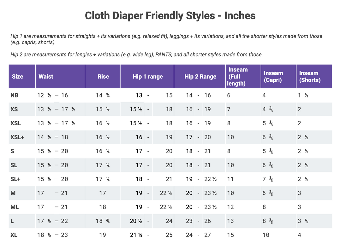Click the Cloth Diaper Friendly Styles title
The height and width of the screenshot is (250, 341).
(170, 16)
